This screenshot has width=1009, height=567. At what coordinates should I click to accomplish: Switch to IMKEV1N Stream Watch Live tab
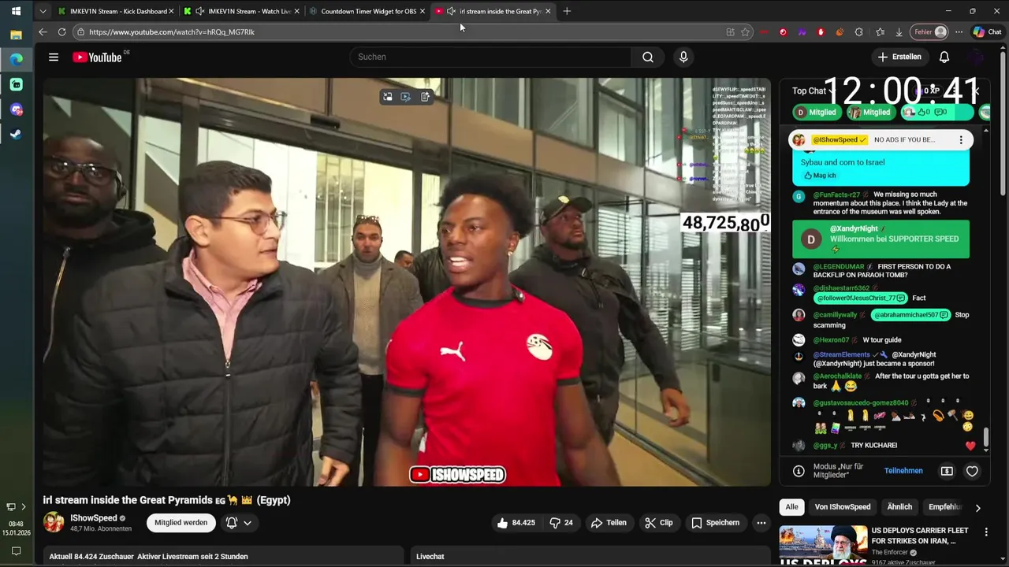240,11
